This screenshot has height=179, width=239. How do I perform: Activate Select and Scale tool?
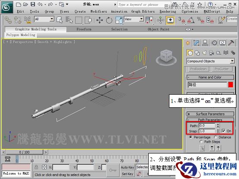(119, 20)
